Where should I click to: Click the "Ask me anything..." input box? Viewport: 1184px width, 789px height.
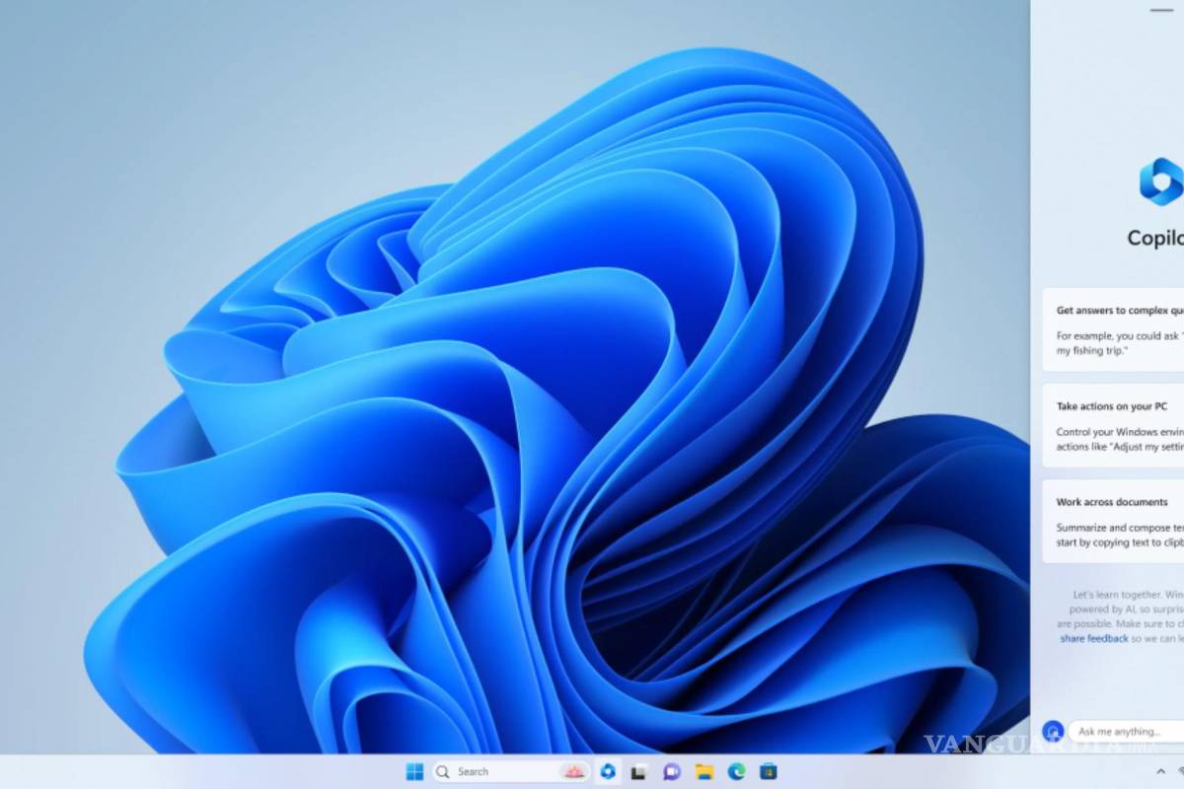1125,731
